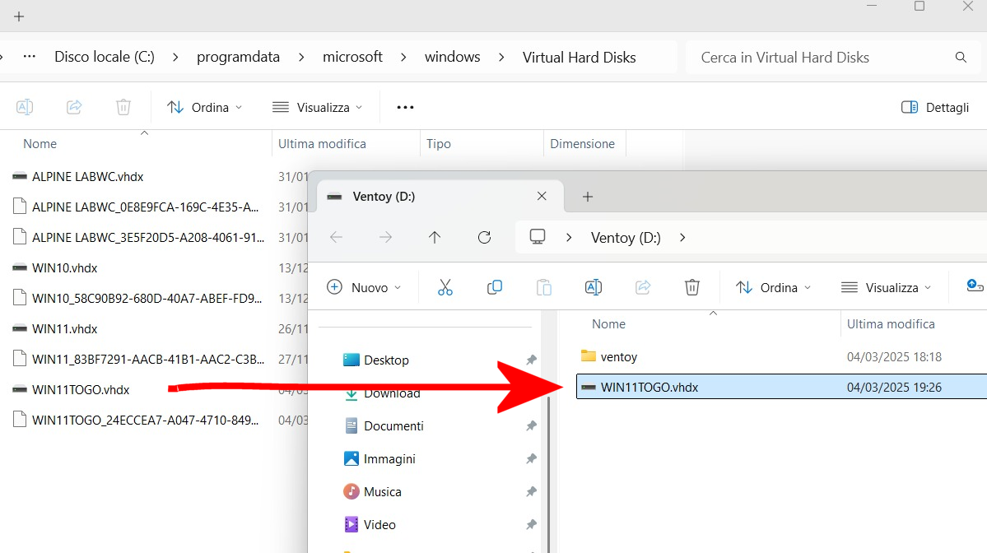Image resolution: width=987 pixels, height=553 pixels.
Task: Click the trash Delete icon in Virtual Hard Disks window
Action: pyautogui.click(x=123, y=107)
